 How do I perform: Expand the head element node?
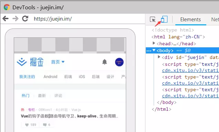click(x=154, y=43)
